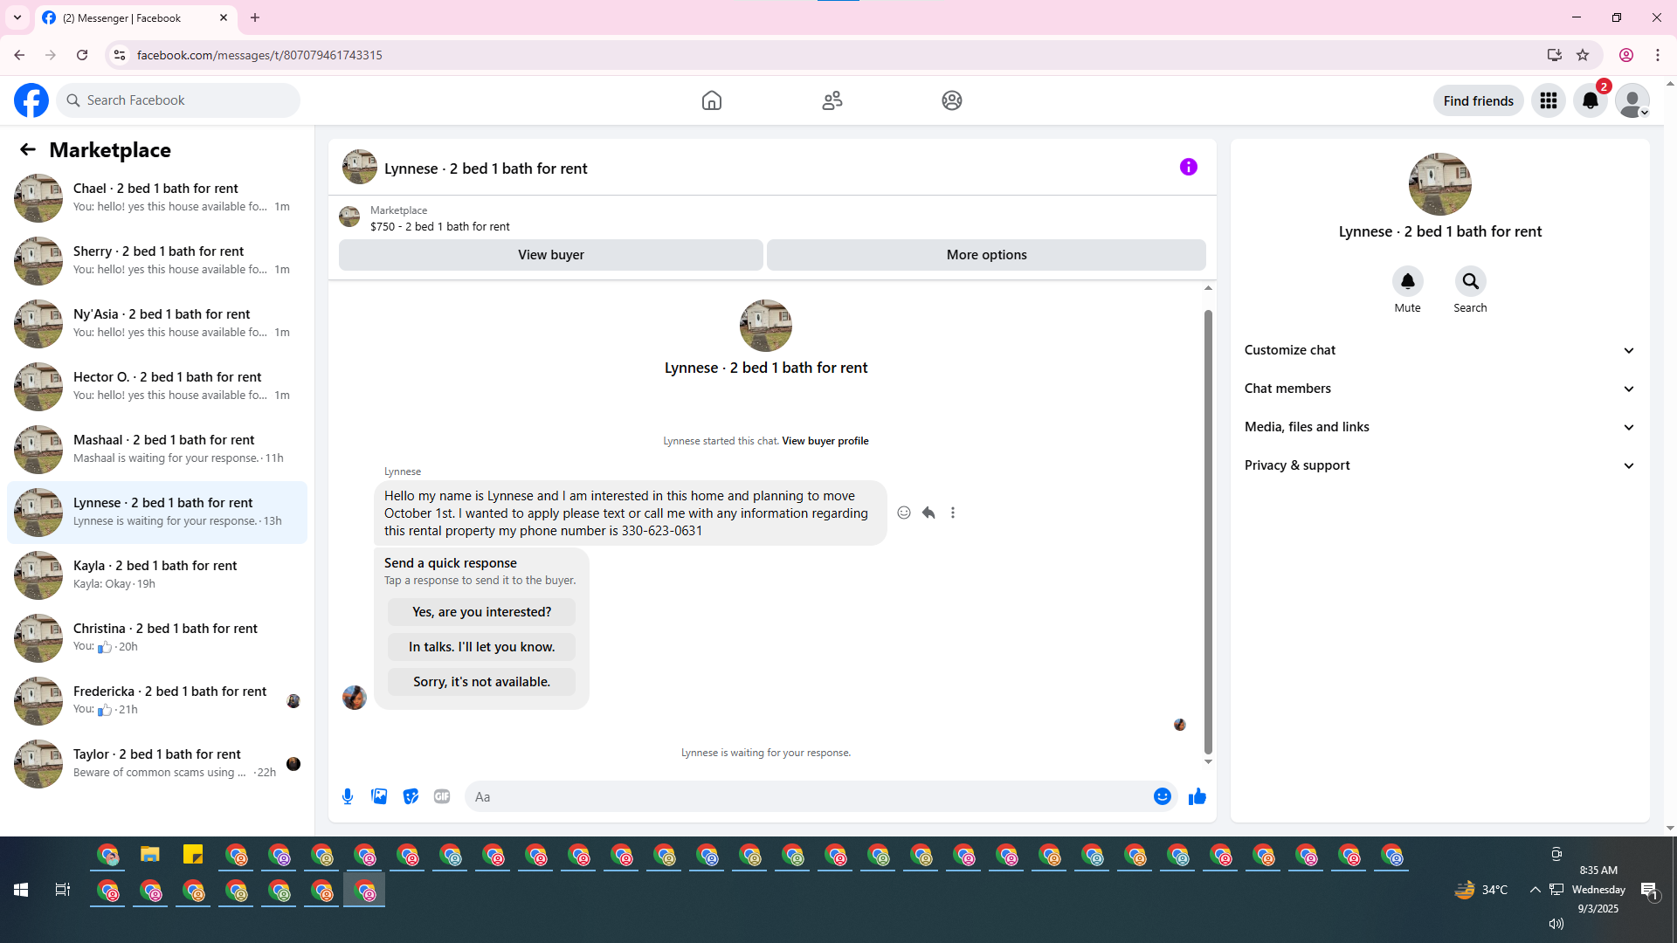This screenshot has width=1677, height=943.
Task: Open the notifications bell icon
Action: [1591, 100]
